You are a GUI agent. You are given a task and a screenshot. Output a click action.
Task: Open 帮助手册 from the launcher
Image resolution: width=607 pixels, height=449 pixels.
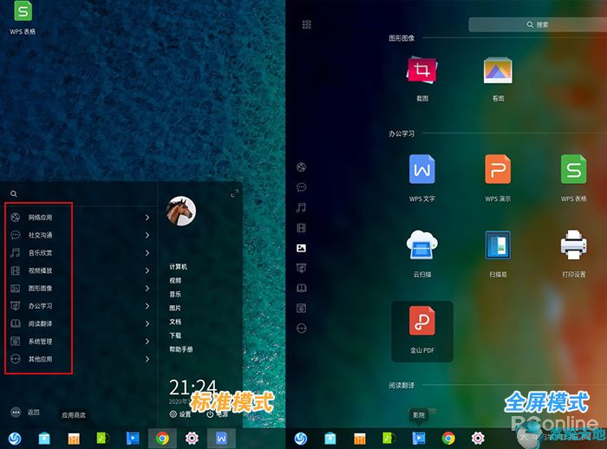[x=180, y=349]
